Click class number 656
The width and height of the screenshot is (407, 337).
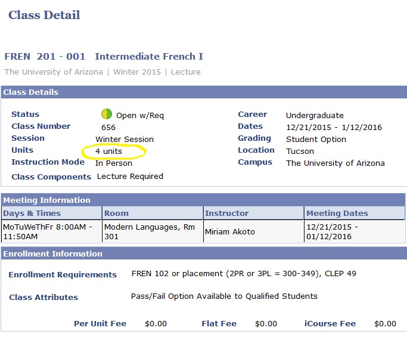point(108,127)
